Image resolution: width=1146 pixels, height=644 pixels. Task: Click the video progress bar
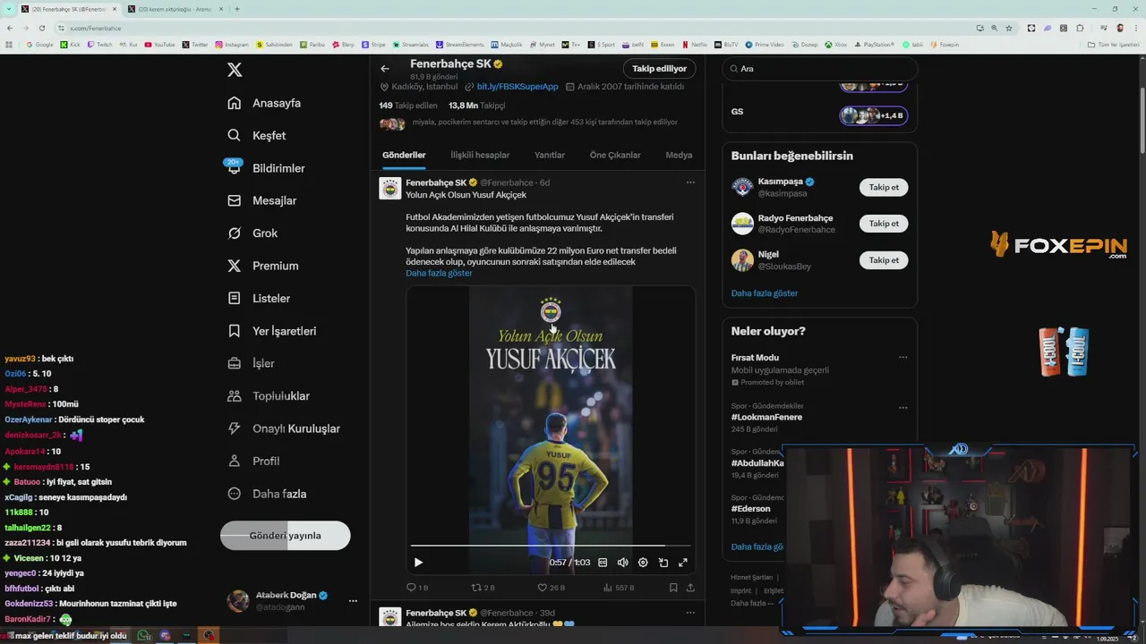[551, 545]
